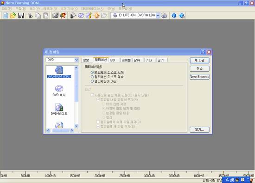Click the Copy toolbar icon
The height and width of the screenshot is (183, 255).
38,16
